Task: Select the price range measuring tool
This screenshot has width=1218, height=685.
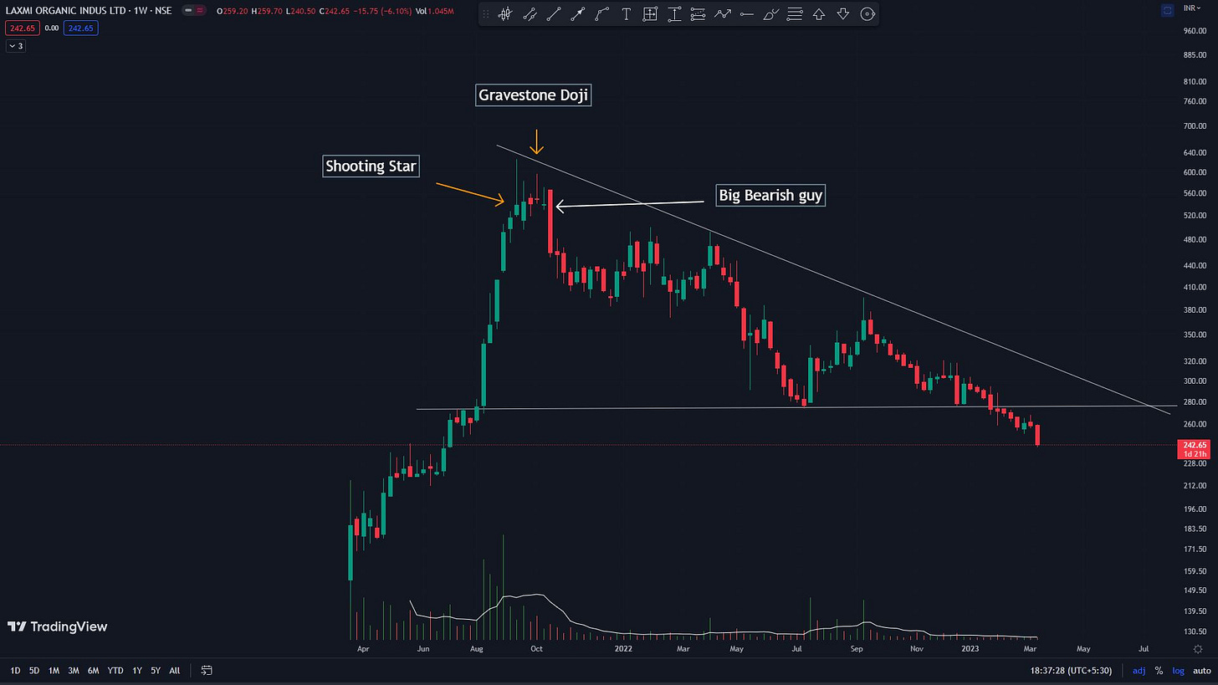Action: (x=674, y=14)
